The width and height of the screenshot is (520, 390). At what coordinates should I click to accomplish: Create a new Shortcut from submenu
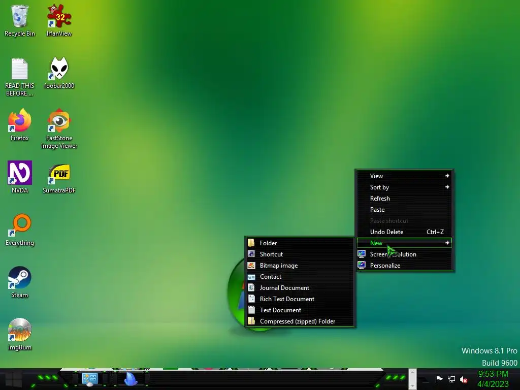click(300, 254)
